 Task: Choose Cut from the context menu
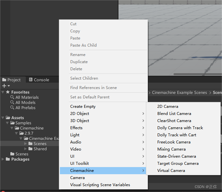pyautogui.click(x=103, y=24)
